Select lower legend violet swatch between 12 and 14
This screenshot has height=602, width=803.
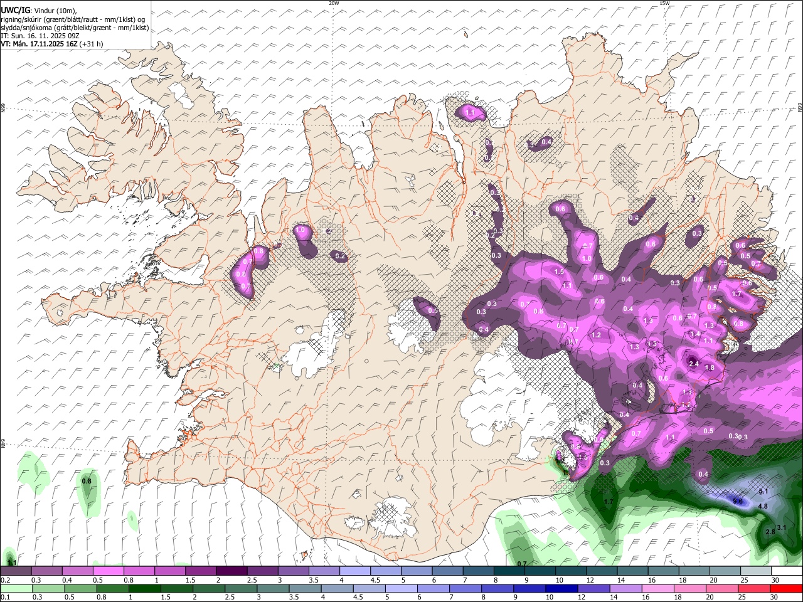click(x=593, y=588)
